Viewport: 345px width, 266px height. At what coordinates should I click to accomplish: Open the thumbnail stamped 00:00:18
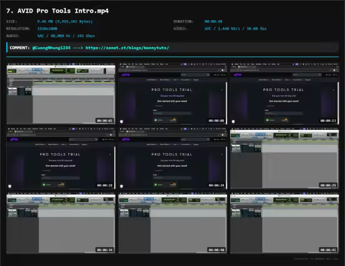click(61, 159)
